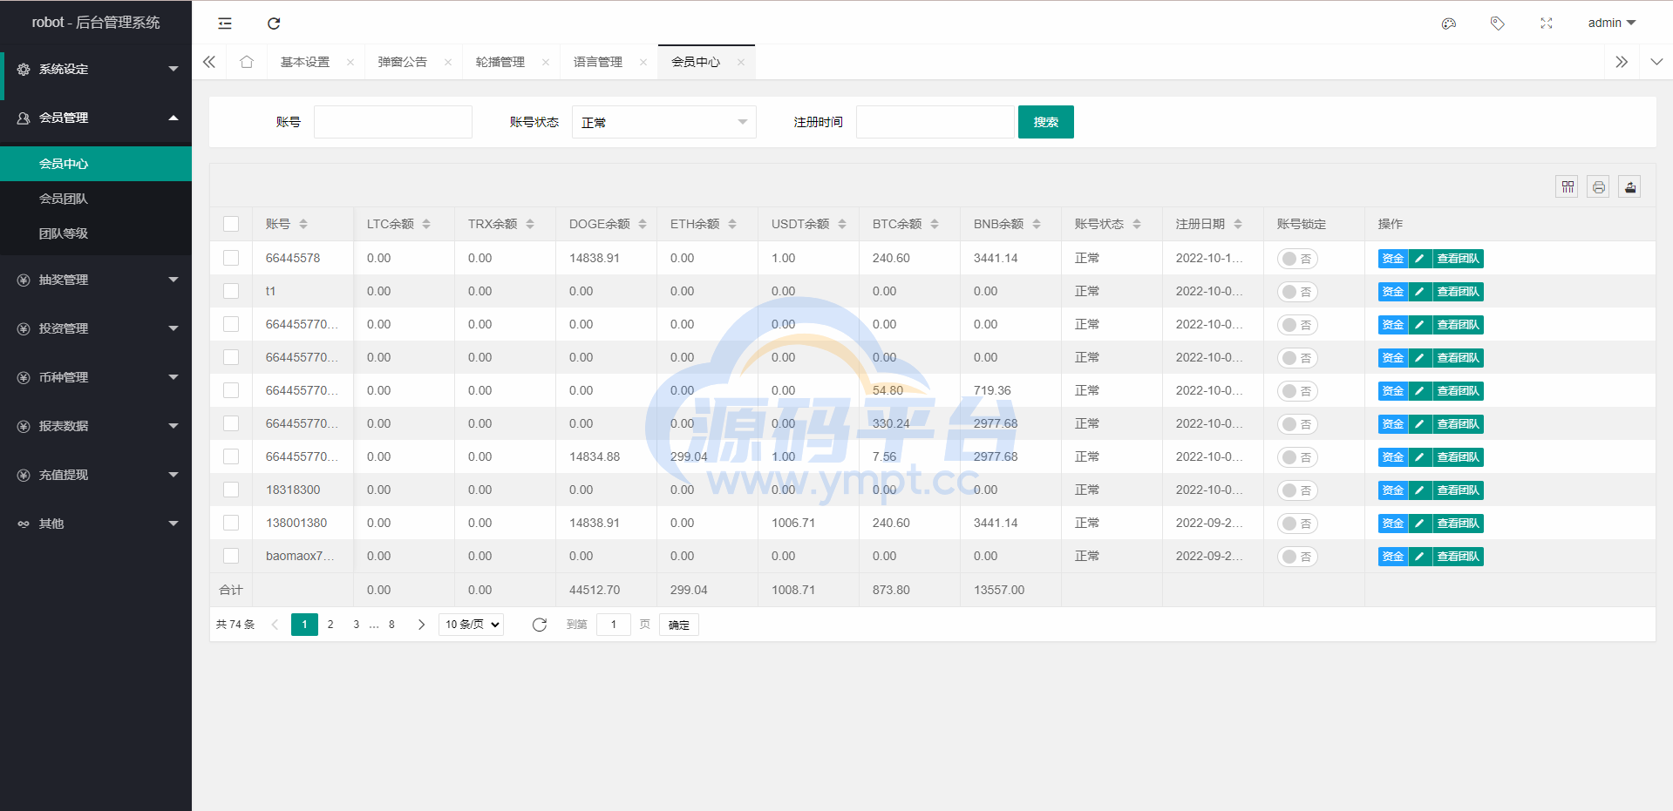Open the 10 条/页 page size dropdown
The image size is (1673, 811).
[471, 625]
